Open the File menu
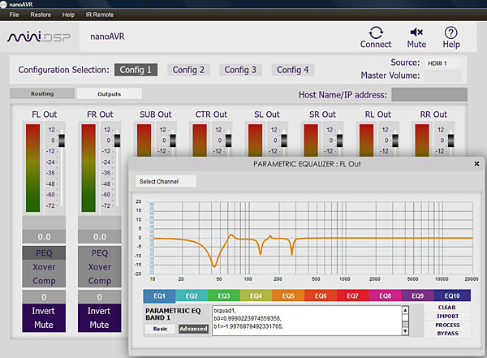 (14, 15)
